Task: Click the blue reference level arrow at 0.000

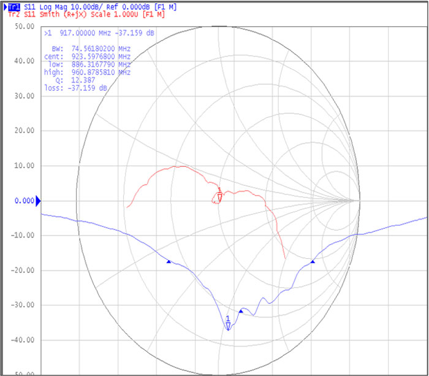Action: [x=38, y=201]
